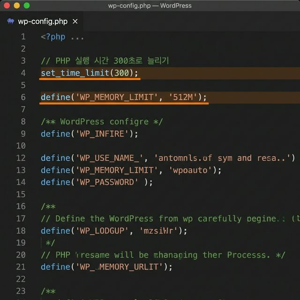The image size is (300, 300).
Task: Click the 'mzsiWr' value
Action: [x=158, y=231]
